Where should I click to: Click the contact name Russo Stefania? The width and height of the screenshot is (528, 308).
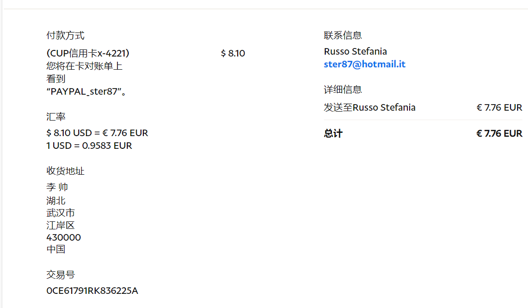click(355, 51)
